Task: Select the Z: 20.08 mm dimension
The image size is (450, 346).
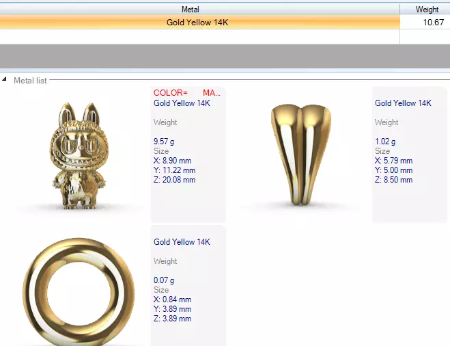Action: click(175, 180)
